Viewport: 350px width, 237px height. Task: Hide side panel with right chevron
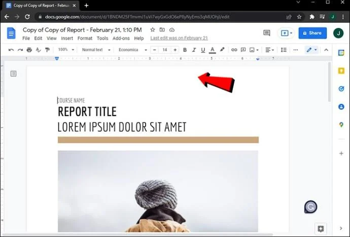(341, 228)
